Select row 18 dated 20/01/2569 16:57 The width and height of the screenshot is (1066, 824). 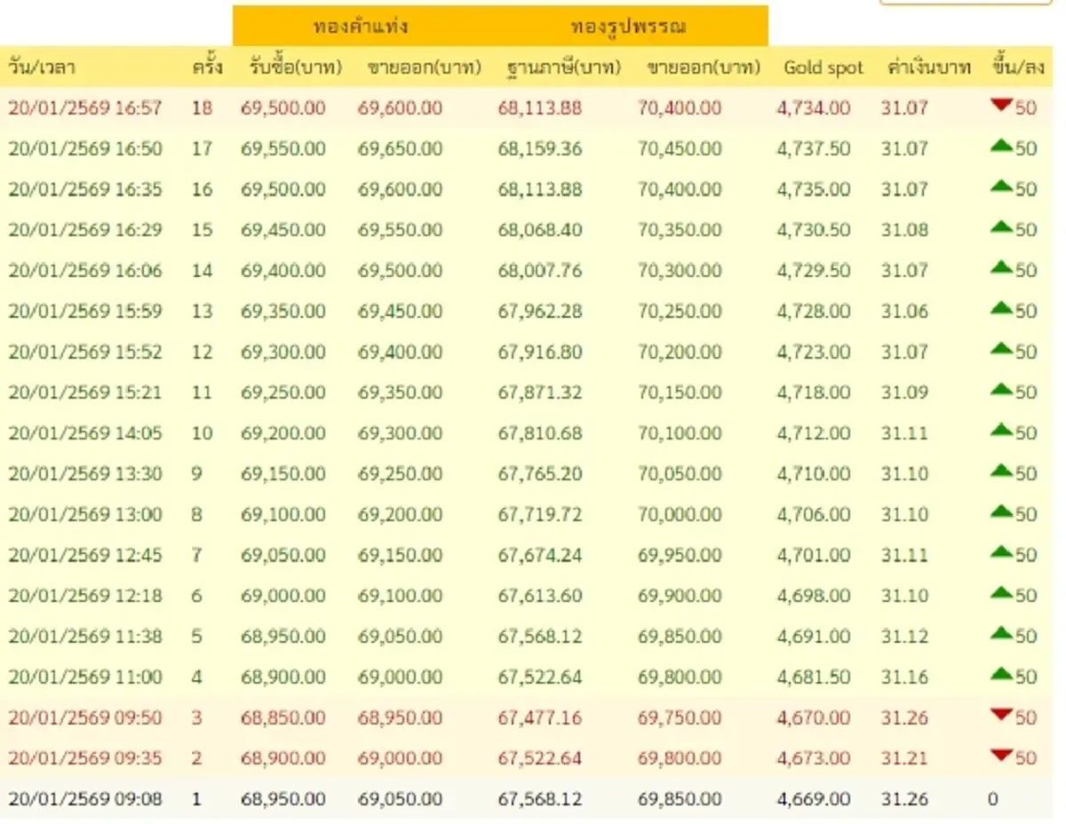click(85, 107)
